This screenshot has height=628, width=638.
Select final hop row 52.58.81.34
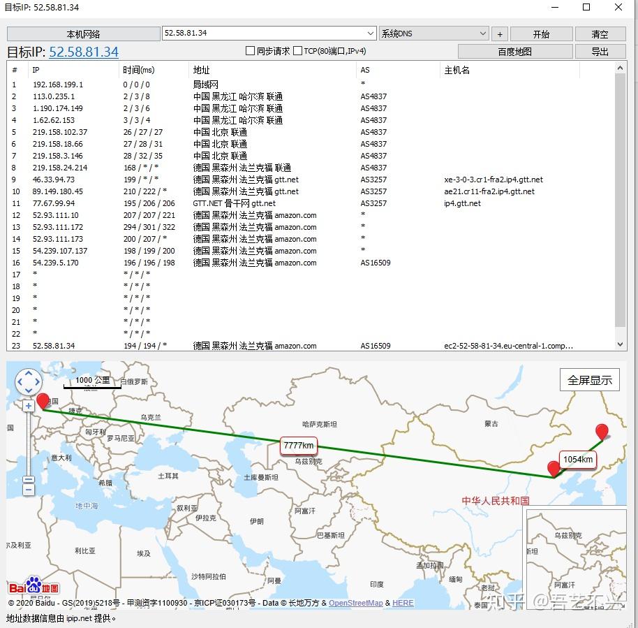[x=311, y=346]
